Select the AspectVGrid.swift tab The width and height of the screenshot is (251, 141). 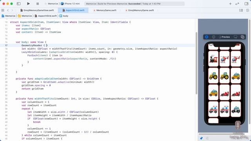[x=73, y=10]
